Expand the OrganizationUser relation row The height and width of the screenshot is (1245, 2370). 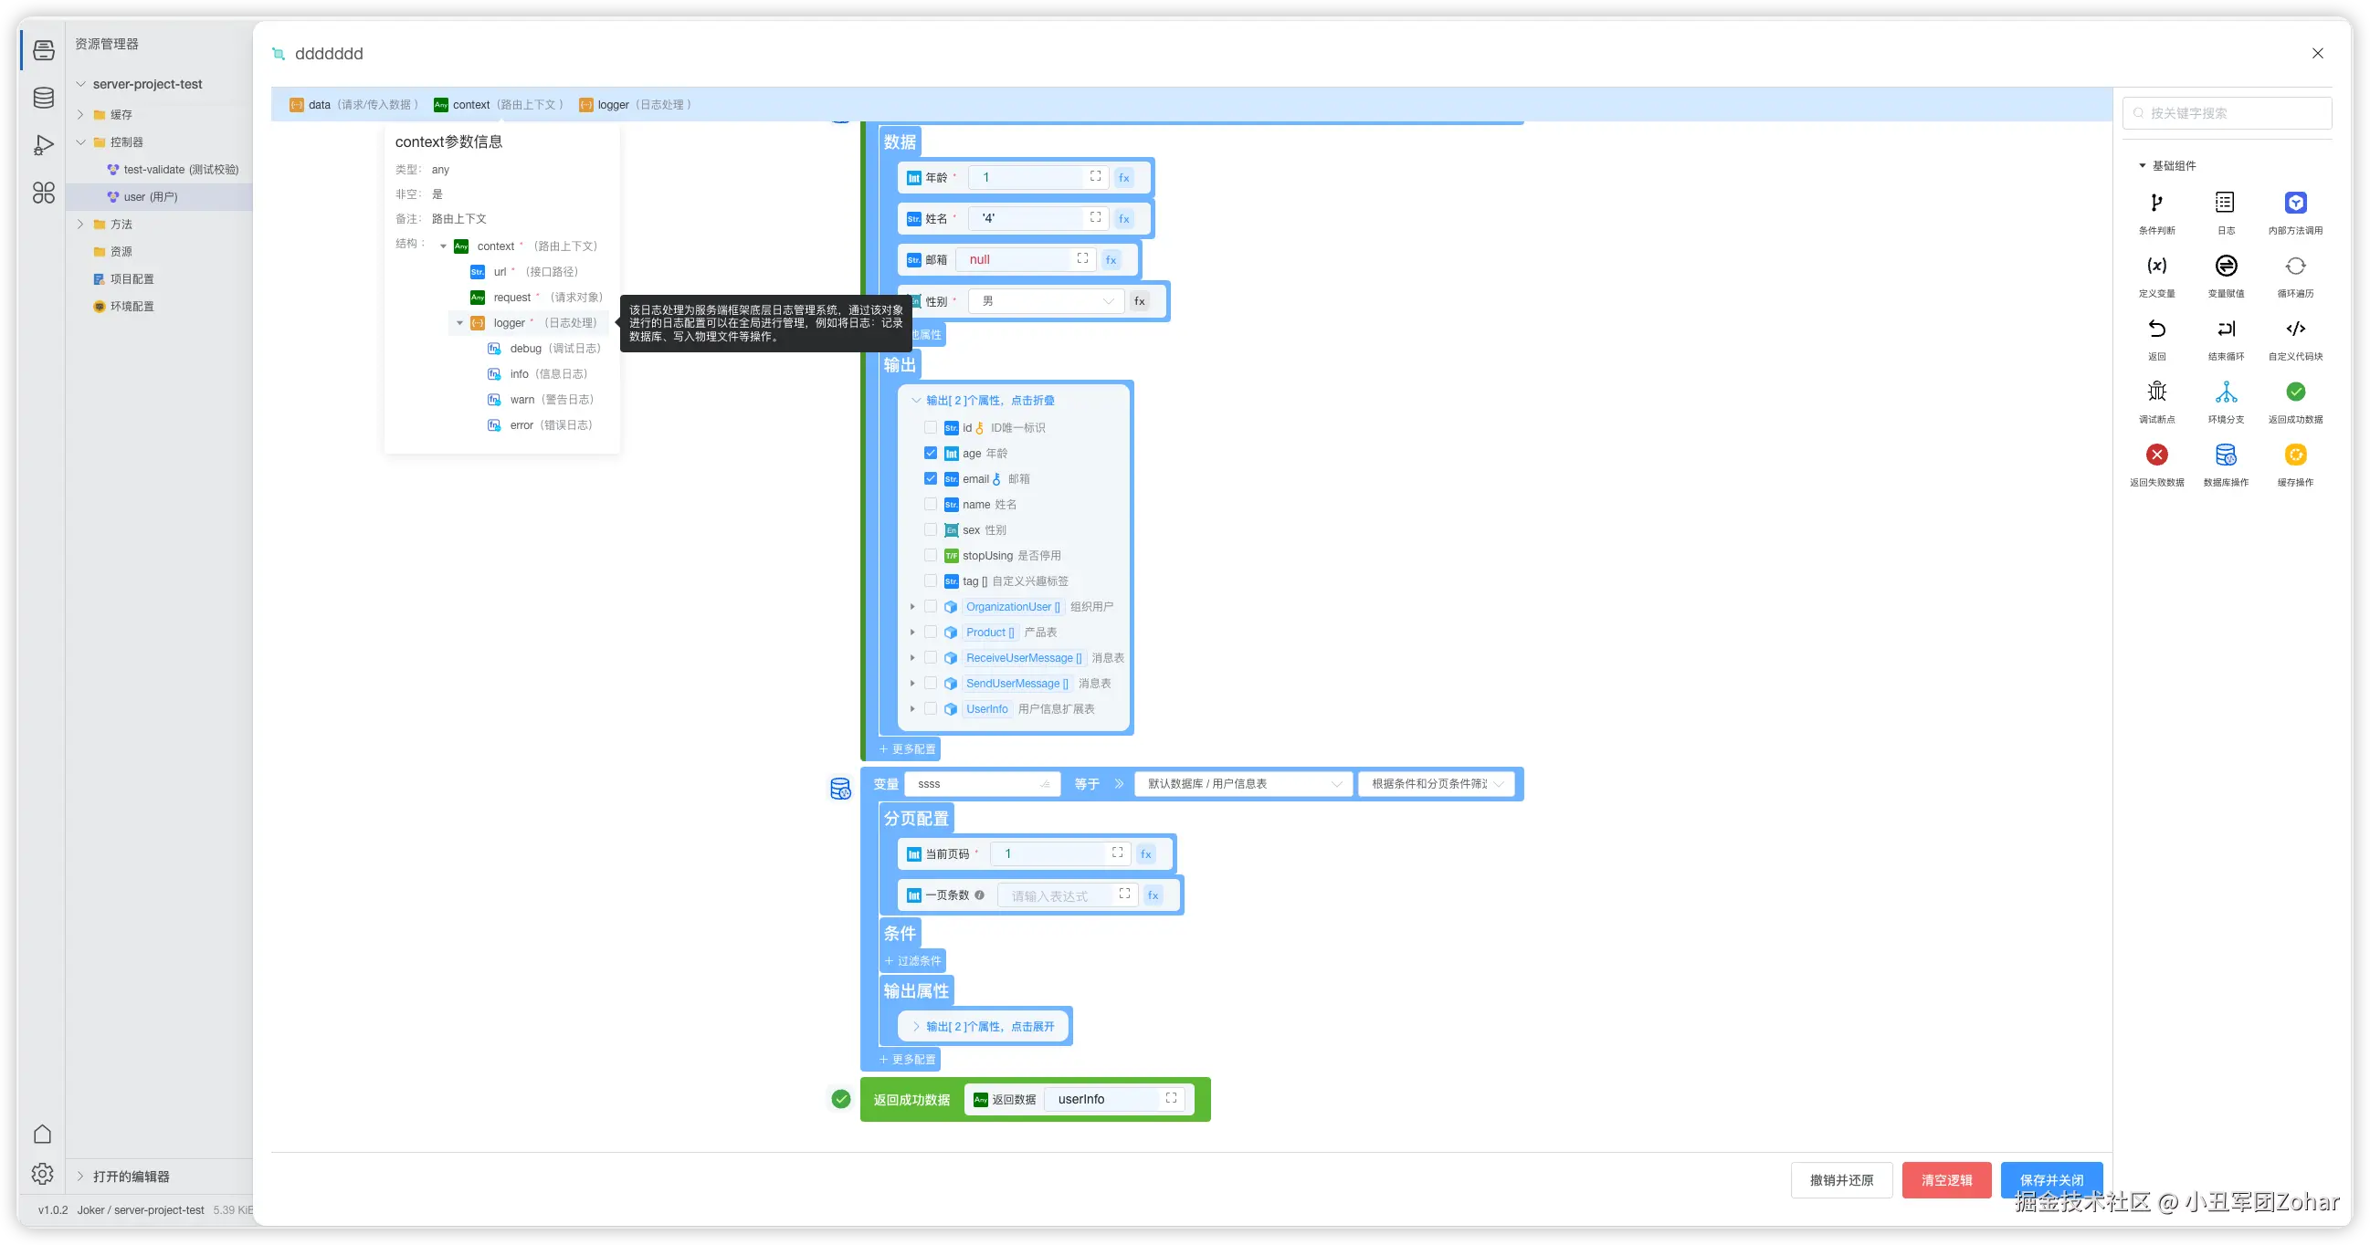pos(912,607)
